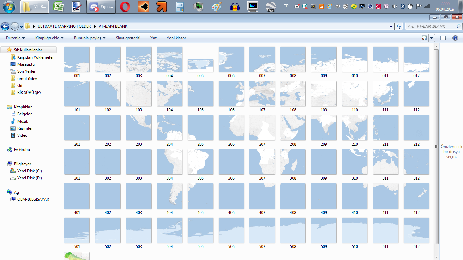The height and width of the screenshot is (260, 463).
Task: Select Sık Kullanılanlar in navigation pane
Action: pos(28,50)
